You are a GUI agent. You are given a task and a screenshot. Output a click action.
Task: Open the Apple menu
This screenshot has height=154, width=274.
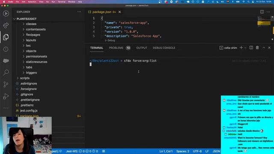click(x=4, y=2)
